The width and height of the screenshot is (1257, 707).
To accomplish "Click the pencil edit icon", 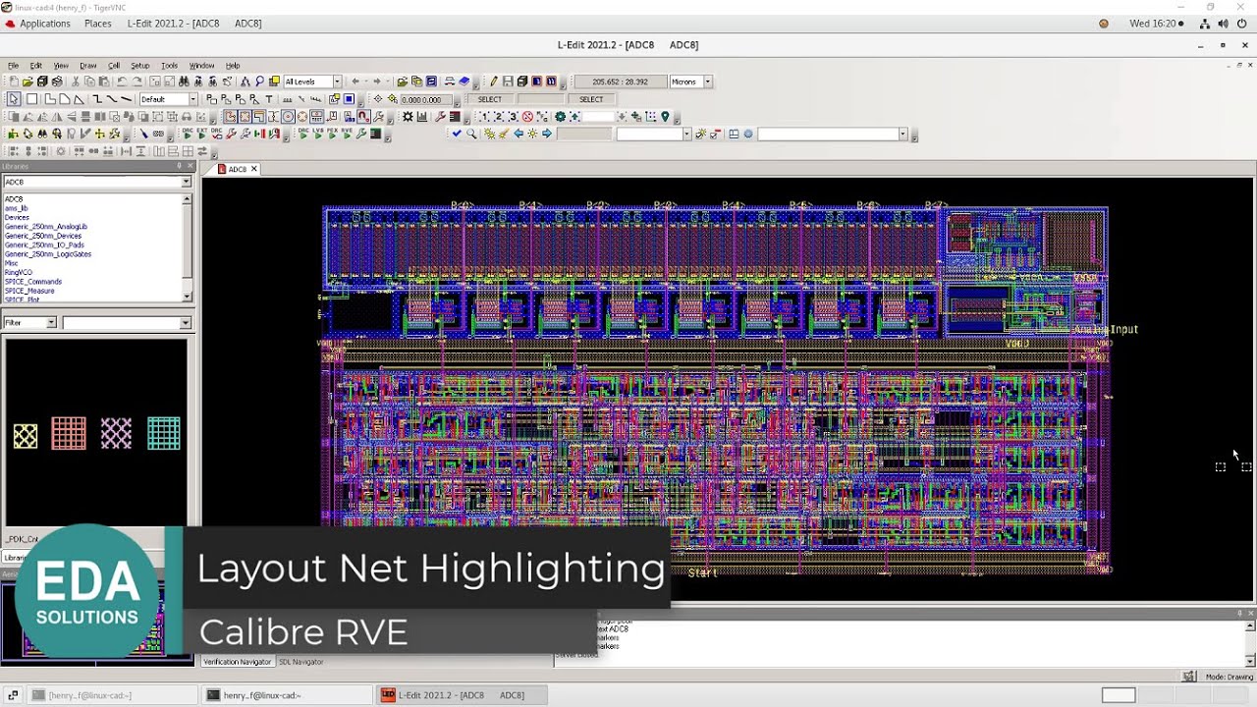I will point(494,82).
